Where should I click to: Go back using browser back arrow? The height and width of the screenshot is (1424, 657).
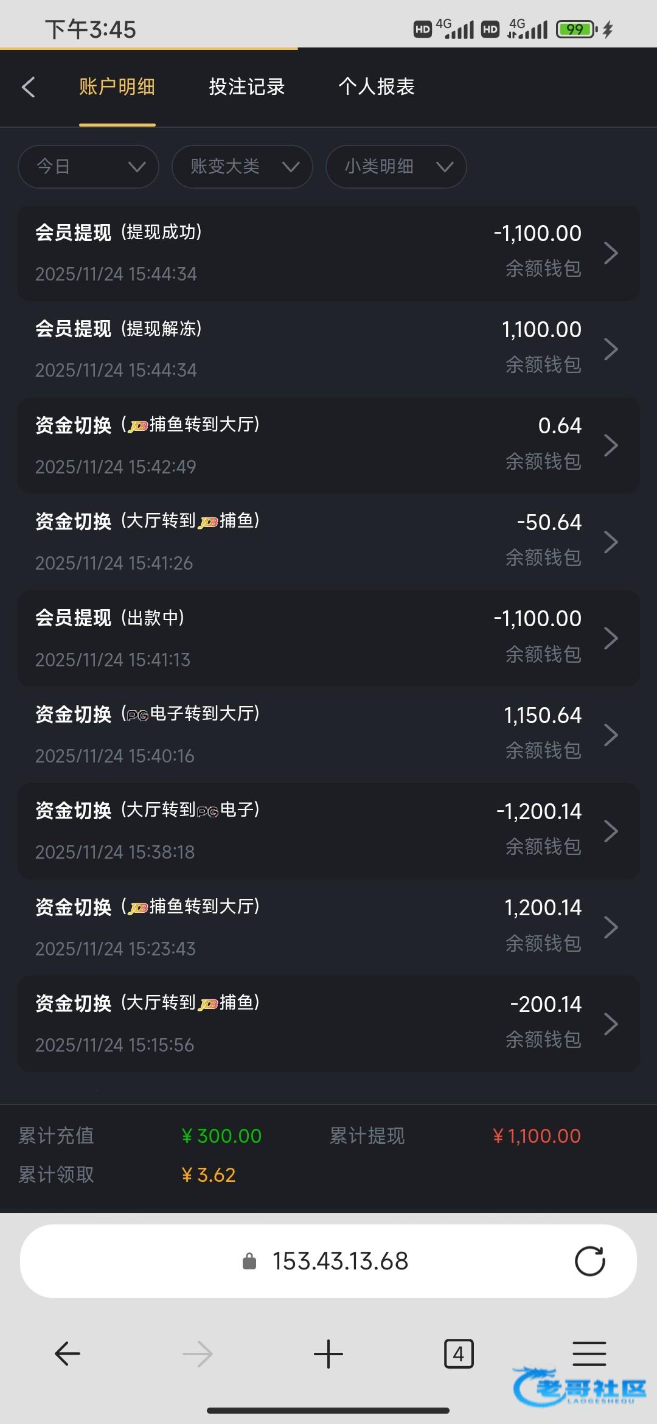coord(68,1354)
